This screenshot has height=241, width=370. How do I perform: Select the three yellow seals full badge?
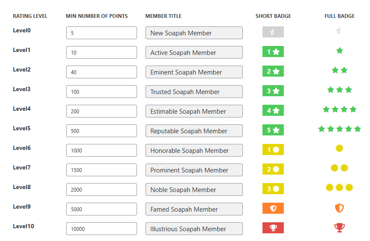click(x=339, y=188)
